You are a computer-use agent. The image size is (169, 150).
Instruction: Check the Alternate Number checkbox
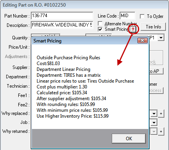tap(100, 24)
